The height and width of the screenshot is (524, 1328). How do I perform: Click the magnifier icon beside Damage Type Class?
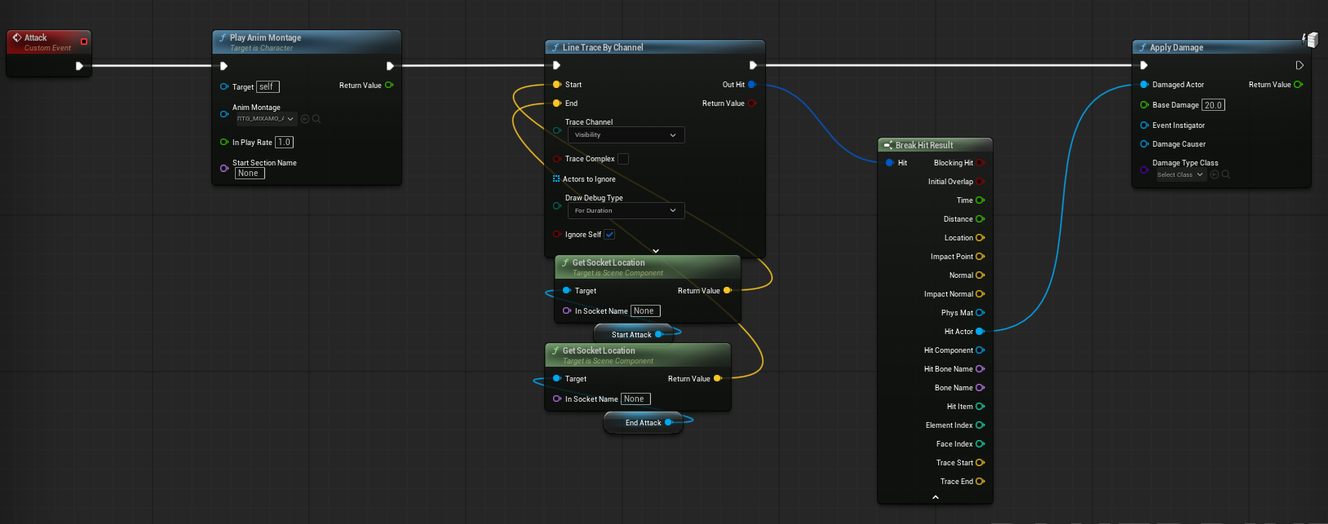coord(1226,174)
